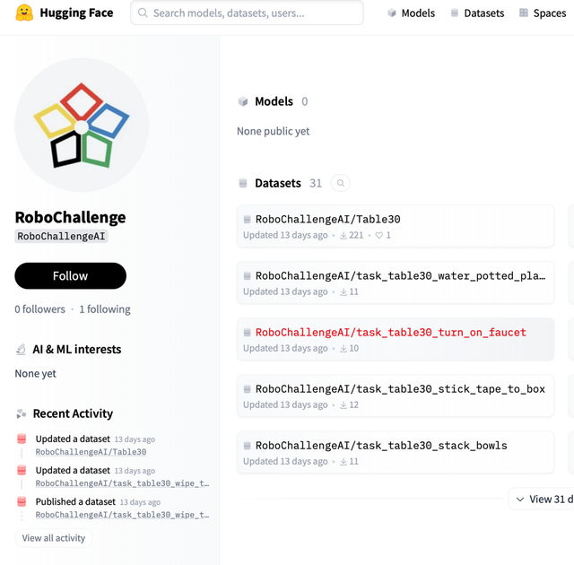The height and width of the screenshot is (565, 574).
Task: Click the magnifier icon next to Datasets count
Action: [341, 183]
